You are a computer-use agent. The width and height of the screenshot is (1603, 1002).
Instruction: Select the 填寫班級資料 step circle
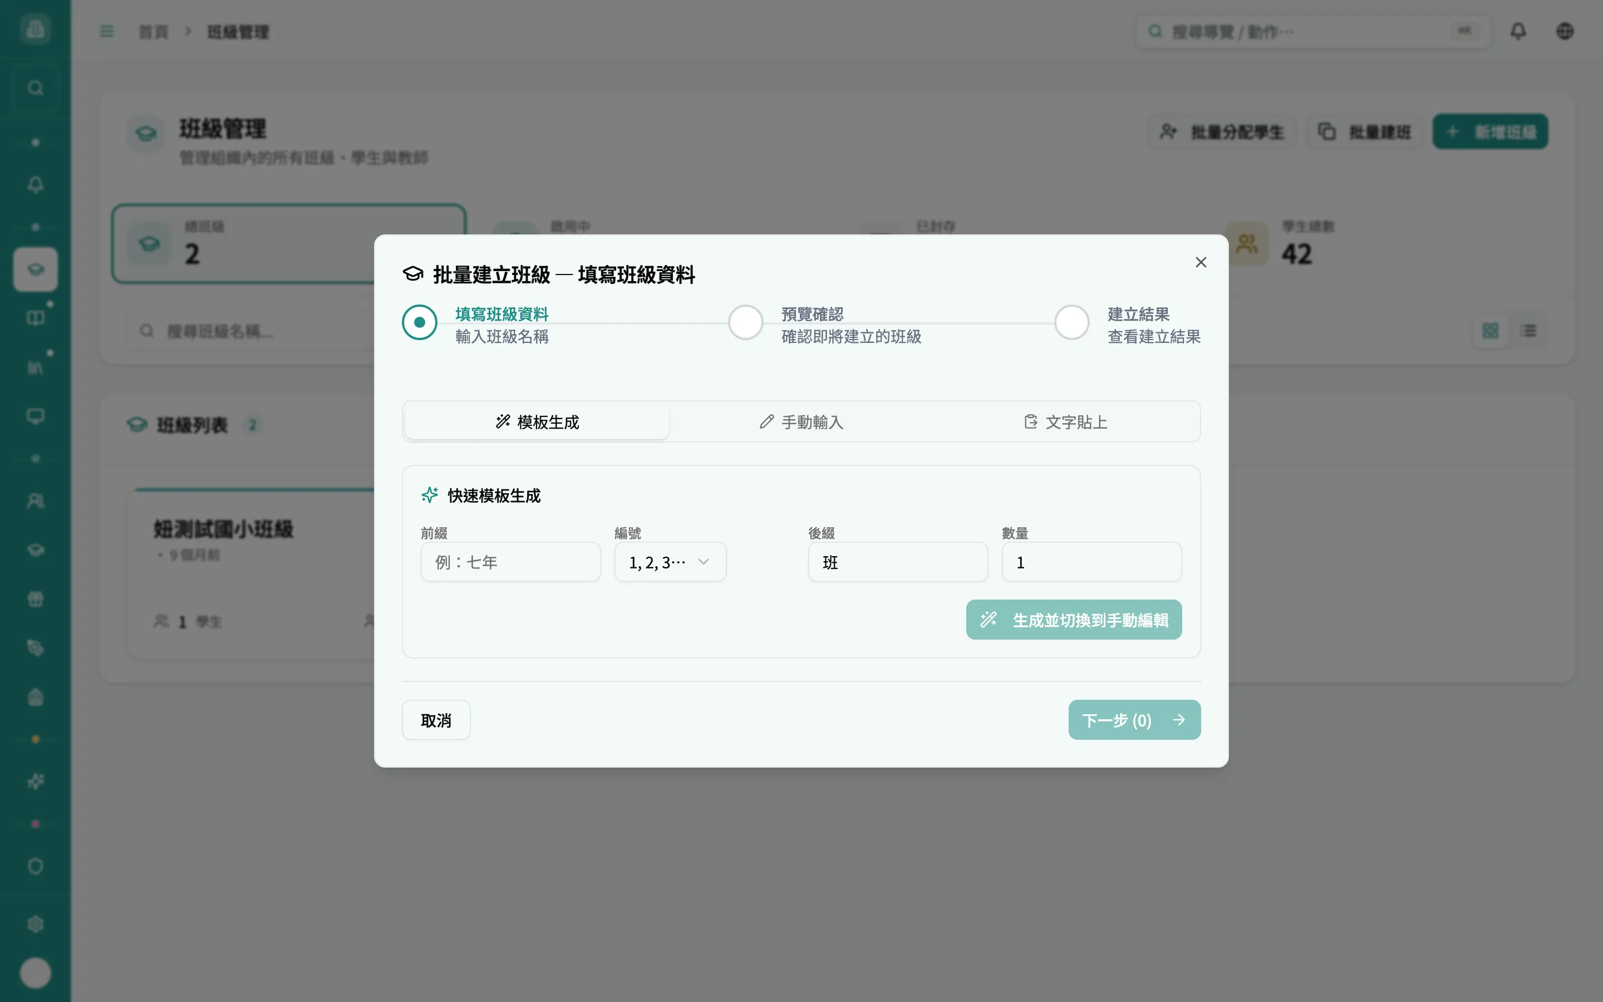tap(419, 322)
